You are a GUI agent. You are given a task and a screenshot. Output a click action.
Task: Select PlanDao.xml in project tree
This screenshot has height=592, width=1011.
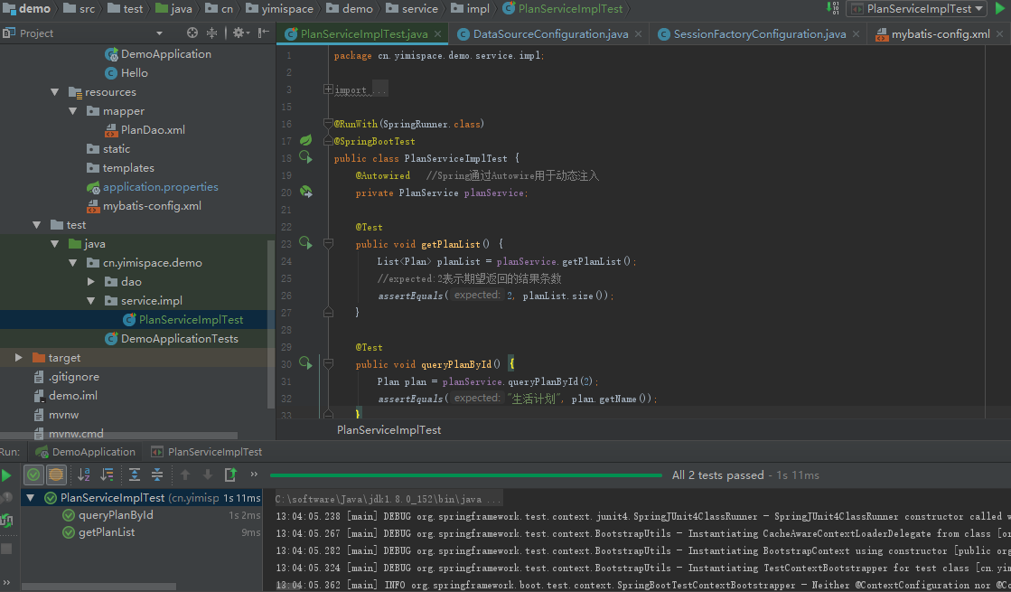145,129
